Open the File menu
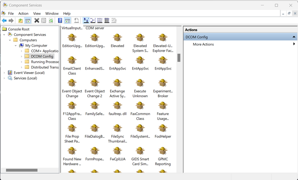Screen dimensions: 298x180 11,13
